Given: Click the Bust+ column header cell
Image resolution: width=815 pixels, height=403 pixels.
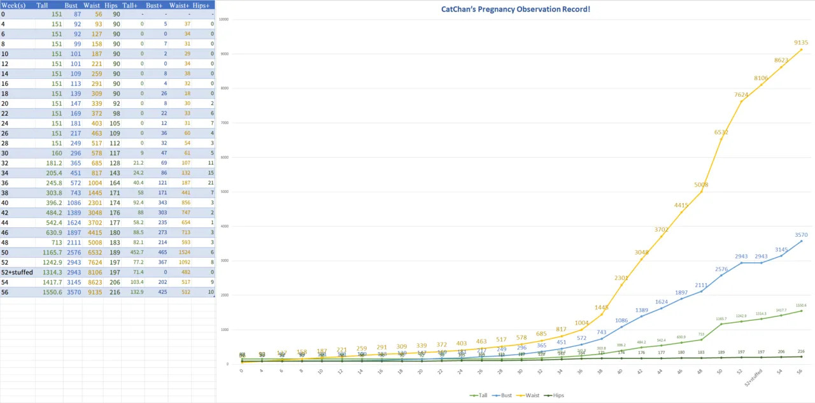Looking at the screenshot, I should [x=155, y=4].
